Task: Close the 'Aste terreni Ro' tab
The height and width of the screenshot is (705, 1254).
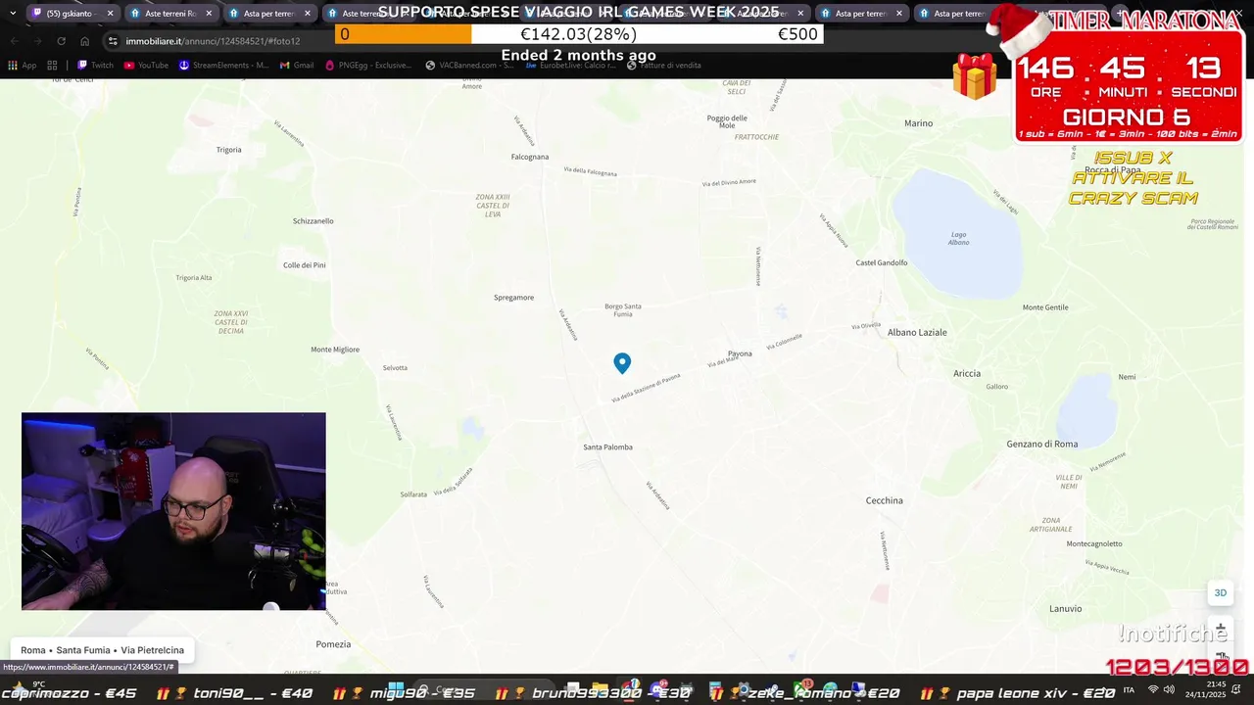Action: (209, 14)
